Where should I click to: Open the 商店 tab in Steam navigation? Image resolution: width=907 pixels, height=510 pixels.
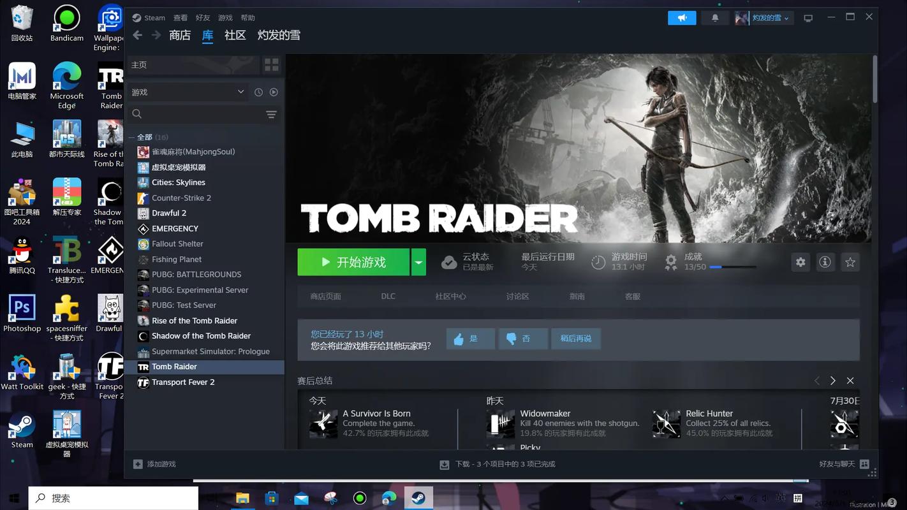(x=180, y=35)
